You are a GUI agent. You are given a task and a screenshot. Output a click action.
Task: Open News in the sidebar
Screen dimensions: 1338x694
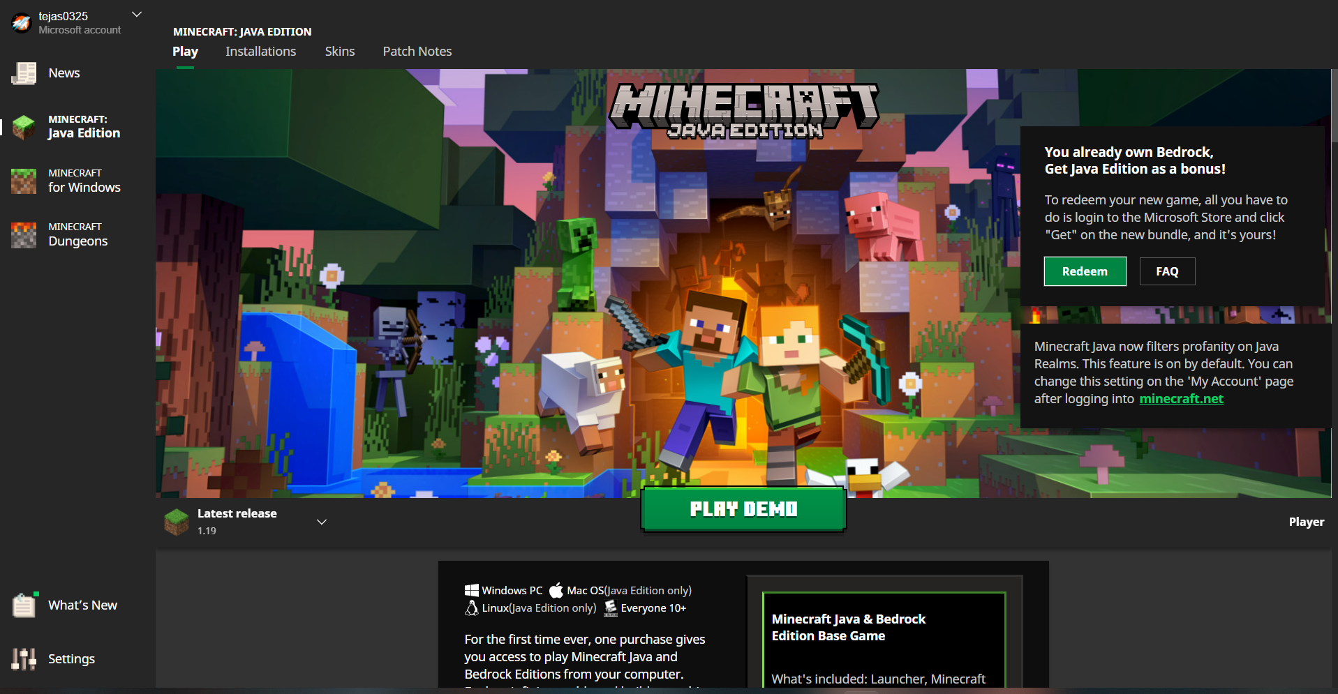tap(64, 73)
